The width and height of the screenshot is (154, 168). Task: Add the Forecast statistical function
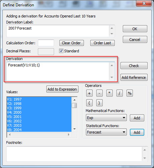[137, 132]
